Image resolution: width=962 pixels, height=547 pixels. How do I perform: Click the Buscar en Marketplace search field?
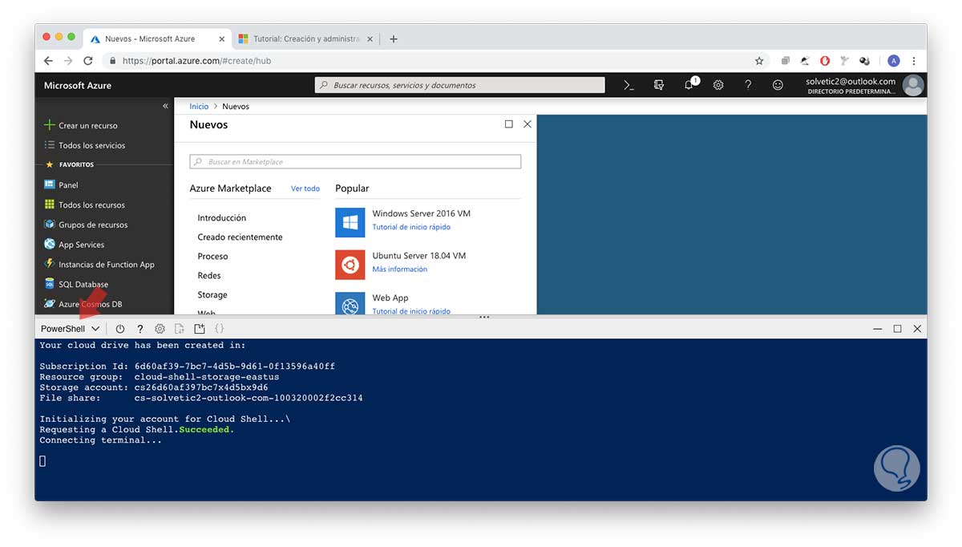tap(355, 162)
